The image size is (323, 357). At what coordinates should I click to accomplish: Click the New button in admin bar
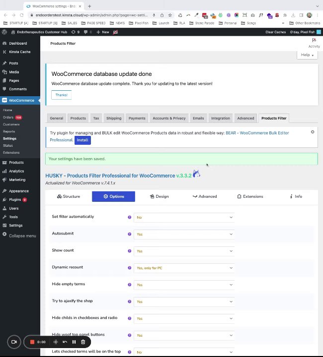point(103,32)
